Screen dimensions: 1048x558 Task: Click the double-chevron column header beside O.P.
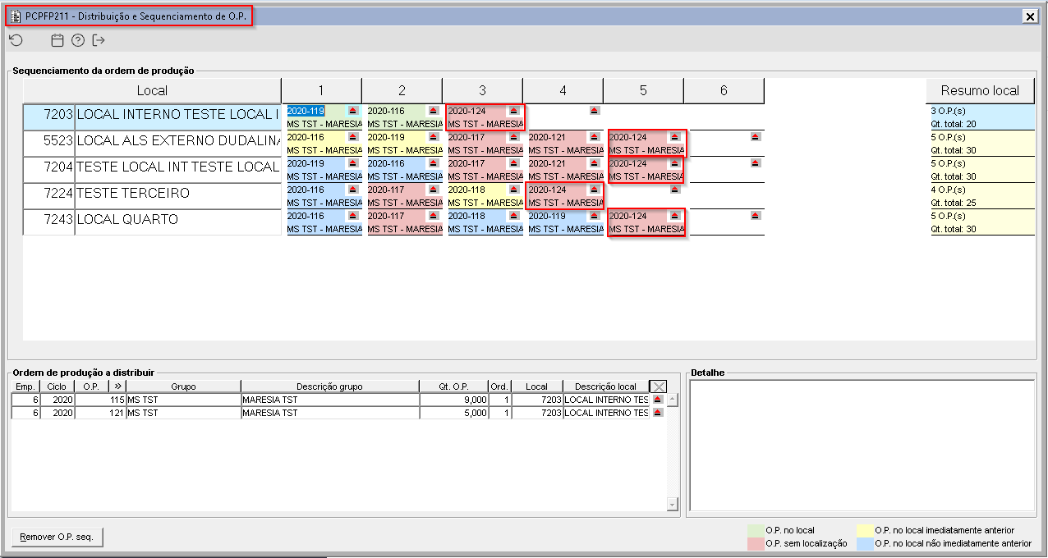[117, 386]
